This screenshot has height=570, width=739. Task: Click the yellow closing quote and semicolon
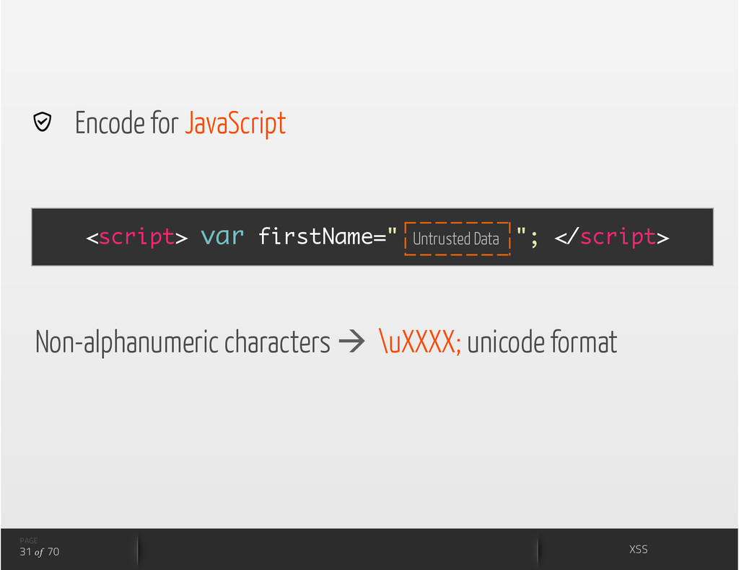[x=527, y=236]
